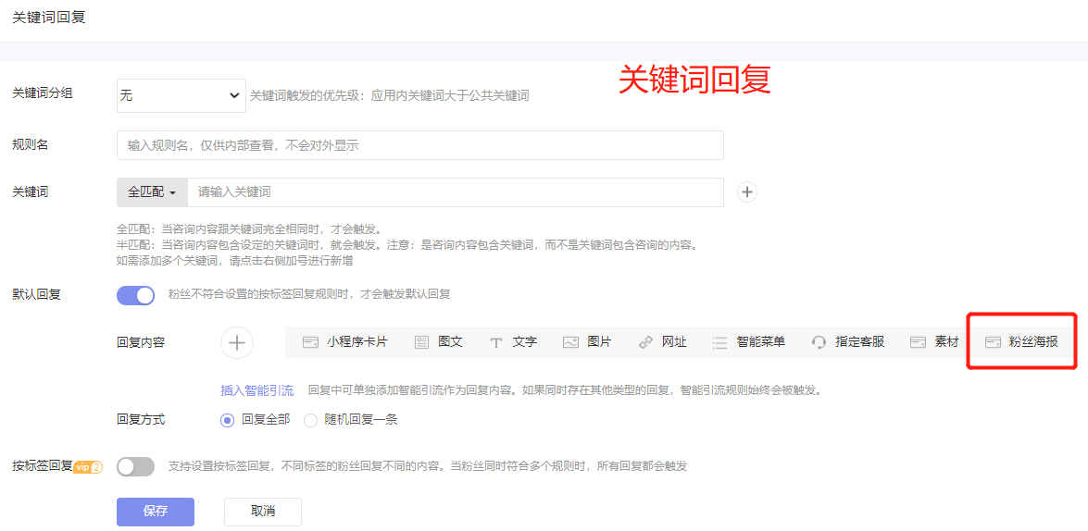This screenshot has width=1088, height=531.
Task: Choose the 素材 material reply option
Action: click(x=934, y=342)
